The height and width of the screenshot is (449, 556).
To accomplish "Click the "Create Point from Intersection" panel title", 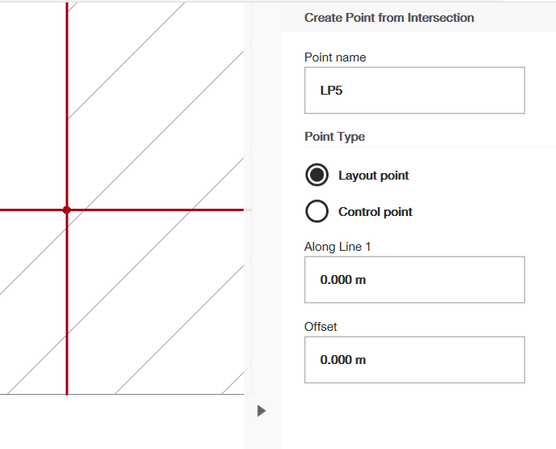I will coord(389,18).
